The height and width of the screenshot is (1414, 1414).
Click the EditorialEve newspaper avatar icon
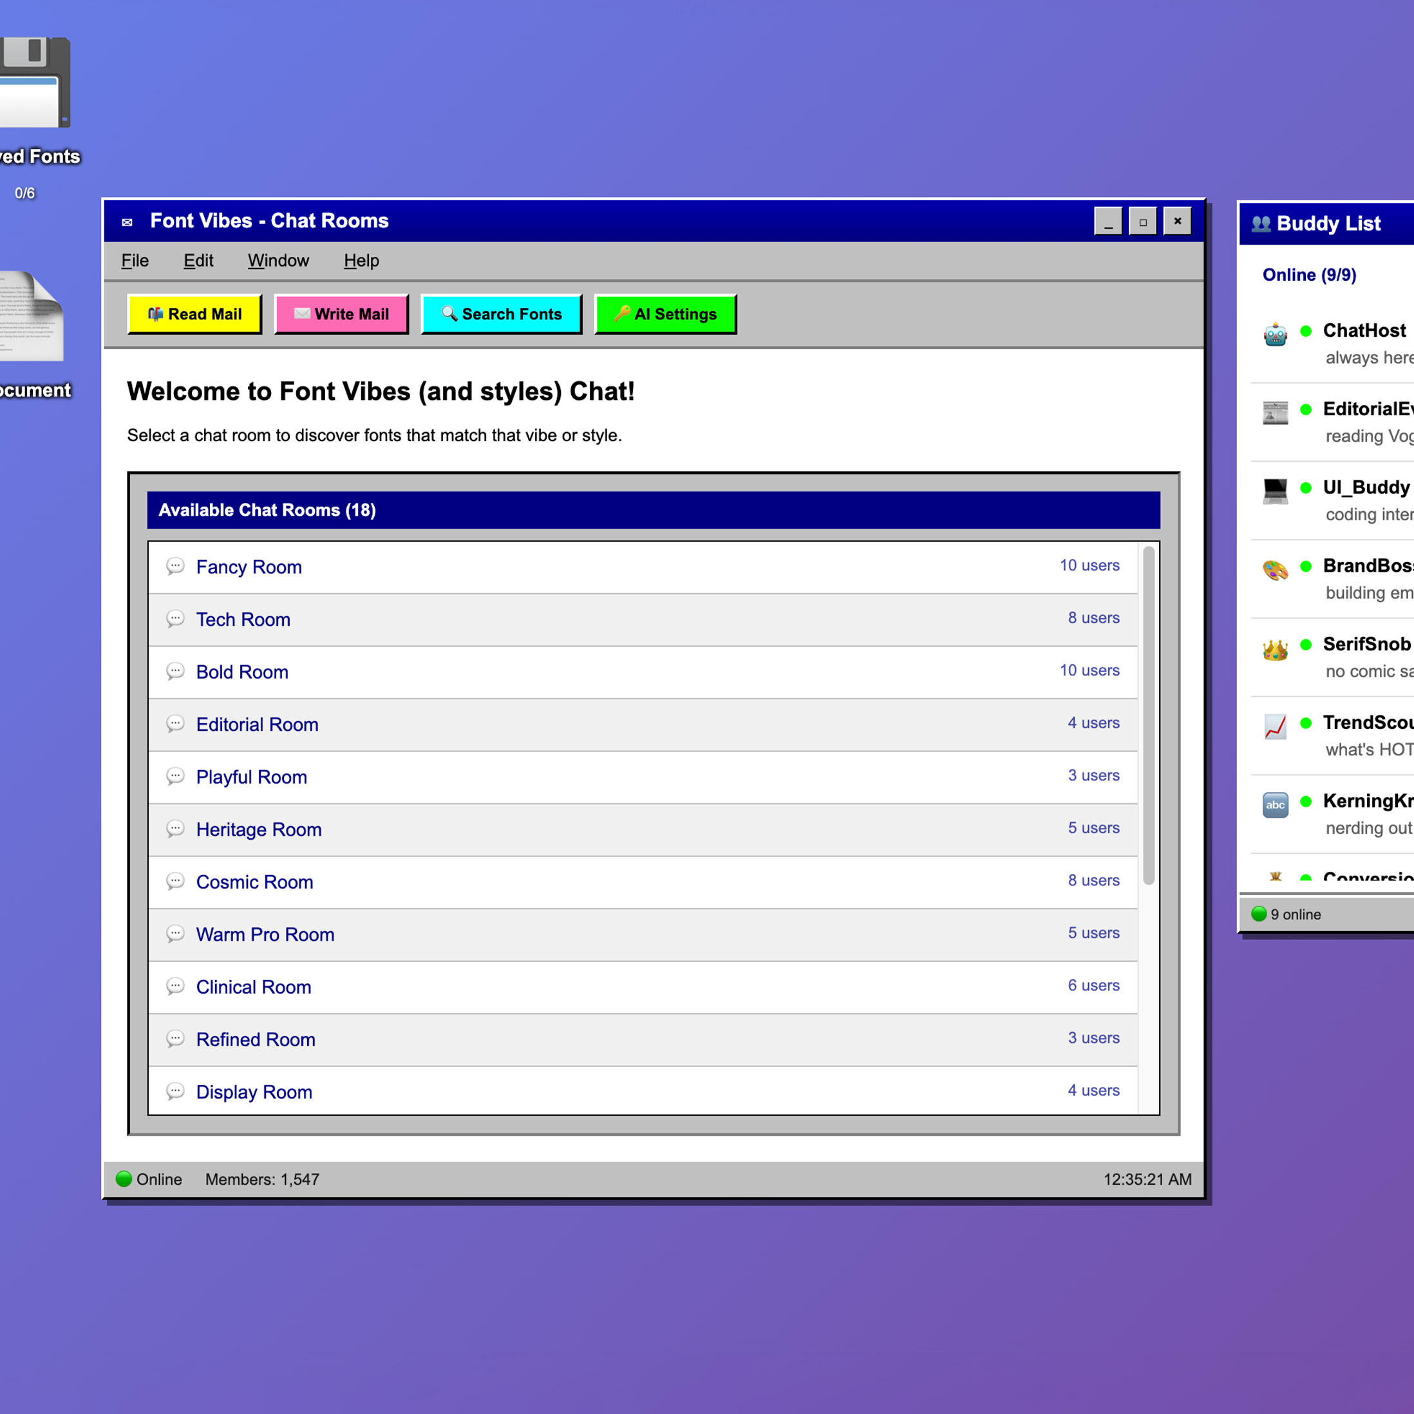[x=1275, y=412]
